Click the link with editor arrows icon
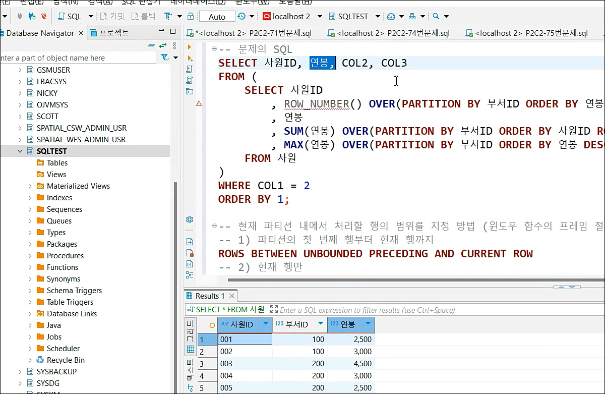 pyautogui.click(x=162, y=45)
